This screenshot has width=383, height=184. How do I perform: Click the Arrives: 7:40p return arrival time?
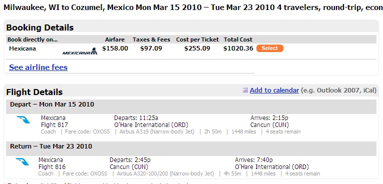pos(254,160)
